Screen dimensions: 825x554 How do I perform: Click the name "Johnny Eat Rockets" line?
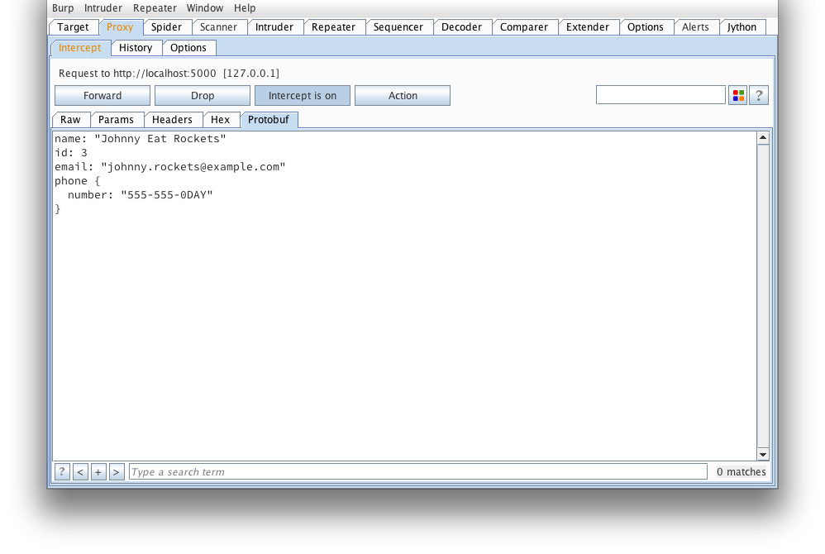click(x=141, y=139)
